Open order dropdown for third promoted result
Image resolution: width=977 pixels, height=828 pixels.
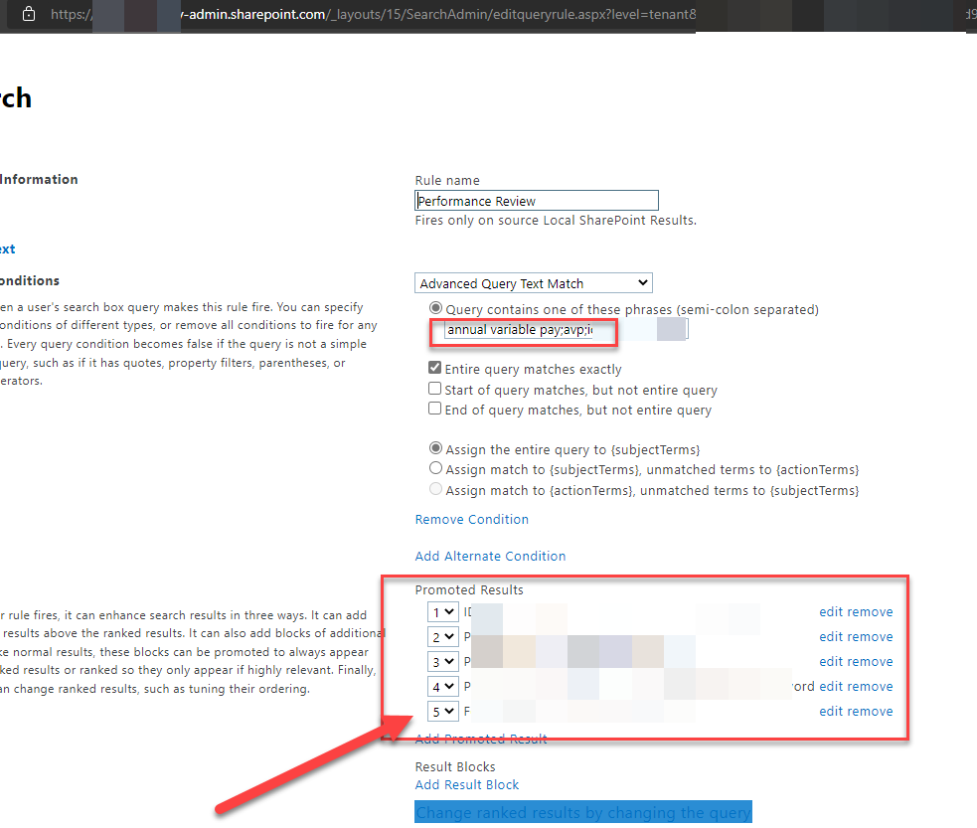coord(442,661)
